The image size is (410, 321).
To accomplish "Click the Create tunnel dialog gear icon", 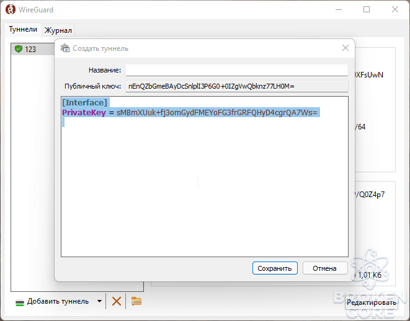I will point(65,48).
